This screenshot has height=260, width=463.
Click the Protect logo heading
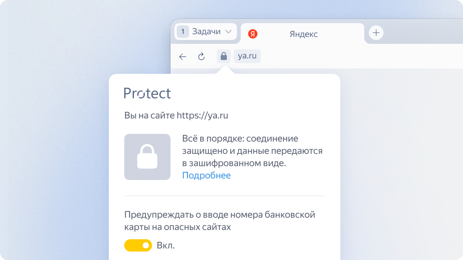coord(147,93)
